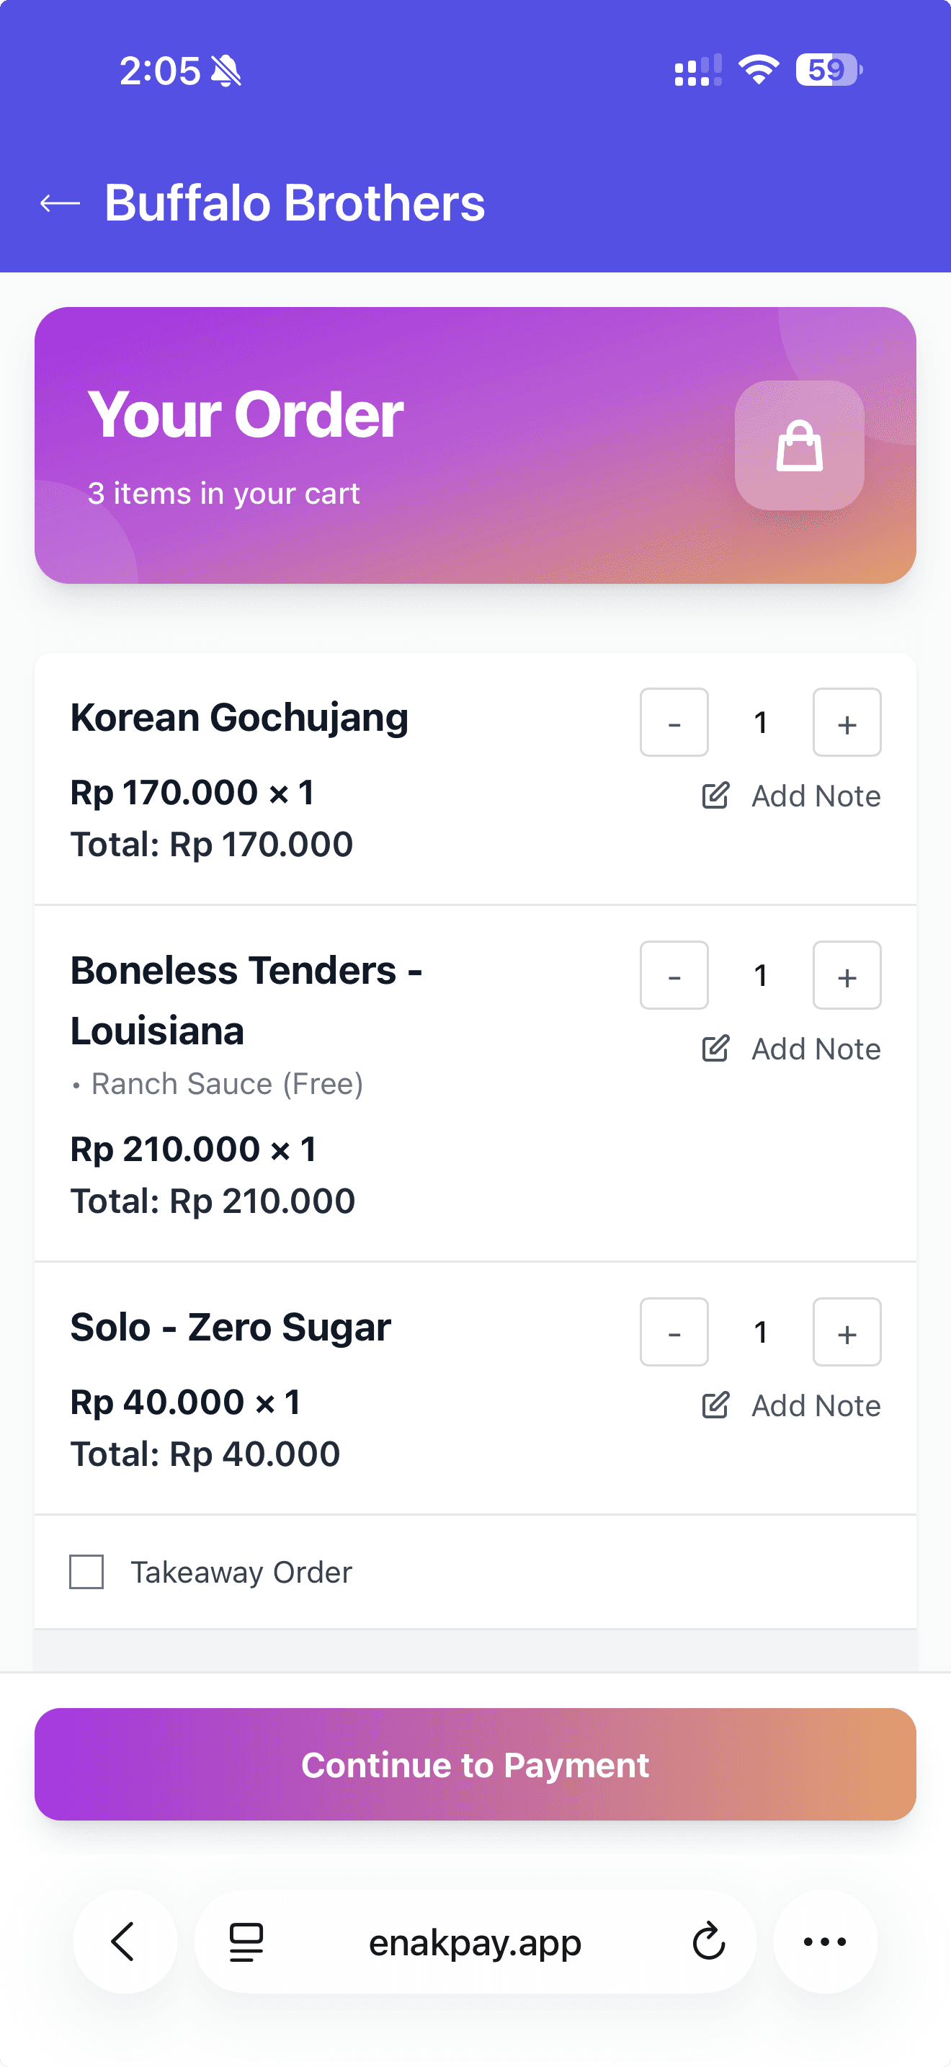Increase Boneless Tenders quantity with plus
Screen dimensions: 951x2067
(847, 975)
